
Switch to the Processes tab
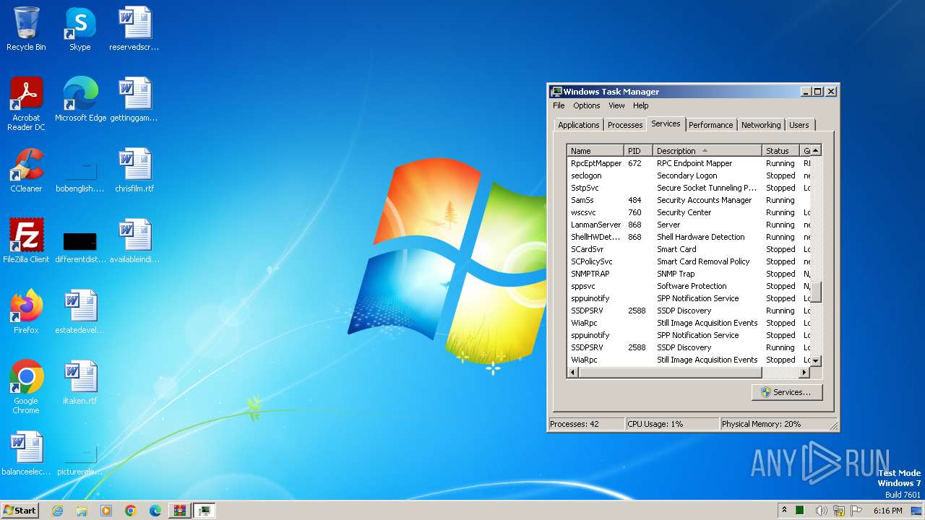[x=625, y=125]
